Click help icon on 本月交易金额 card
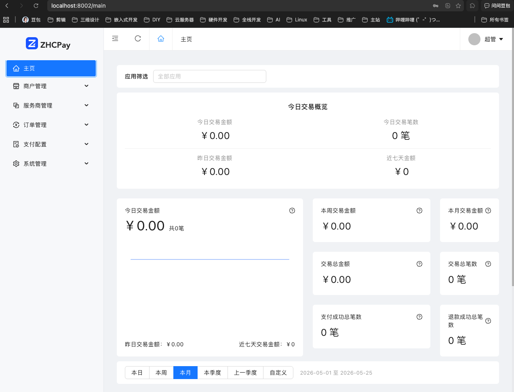The height and width of the screenshot is (392, 514). (x=488, y=211)
